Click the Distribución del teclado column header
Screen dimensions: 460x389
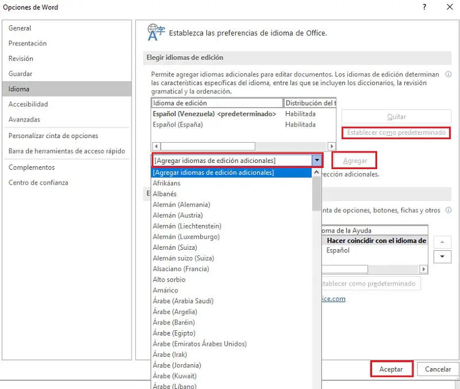(310, 103)
